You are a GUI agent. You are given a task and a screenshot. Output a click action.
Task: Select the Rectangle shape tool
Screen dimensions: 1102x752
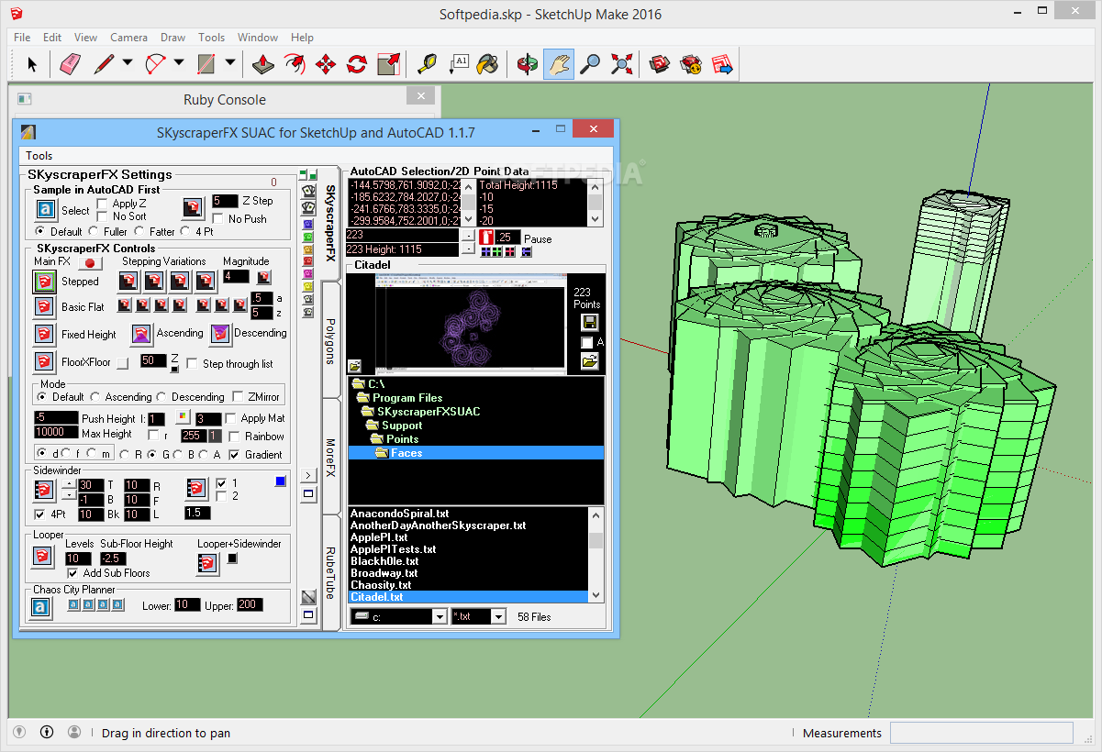tap(206, 64)
